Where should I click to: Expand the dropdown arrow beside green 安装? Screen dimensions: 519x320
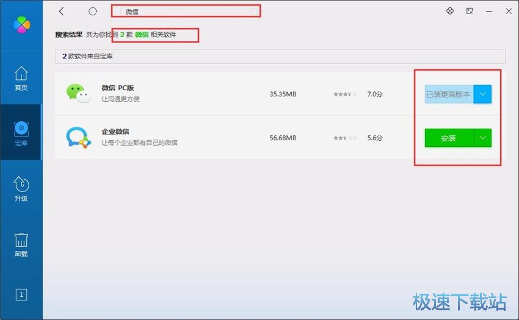(x=482, y=138)
